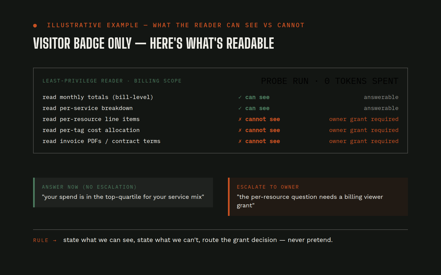441x275 pixels.
Task: Click the X mark on the per-resource line items row
Action: [240, 119]
